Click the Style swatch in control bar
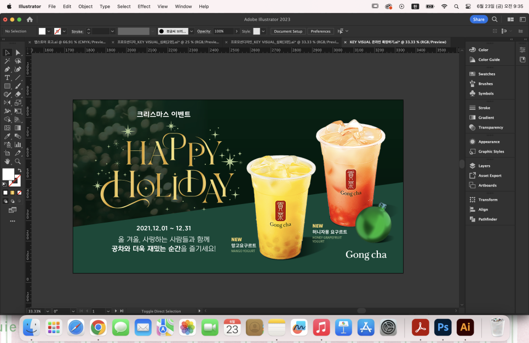Viewport: 529px width, 343px height. (257, 31)
